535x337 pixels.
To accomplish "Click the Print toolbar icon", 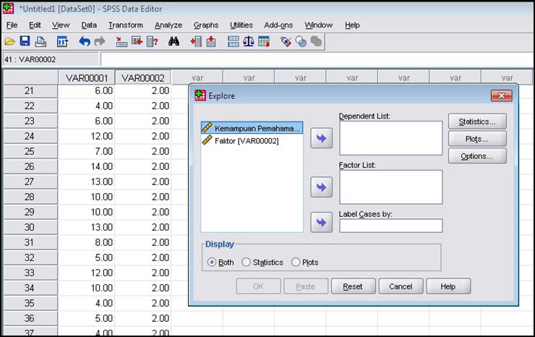I will pos(40,42).
